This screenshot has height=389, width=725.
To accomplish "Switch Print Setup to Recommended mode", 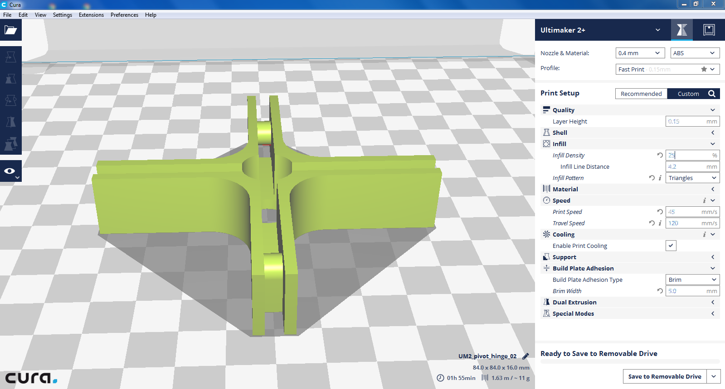I will point(641,94).
